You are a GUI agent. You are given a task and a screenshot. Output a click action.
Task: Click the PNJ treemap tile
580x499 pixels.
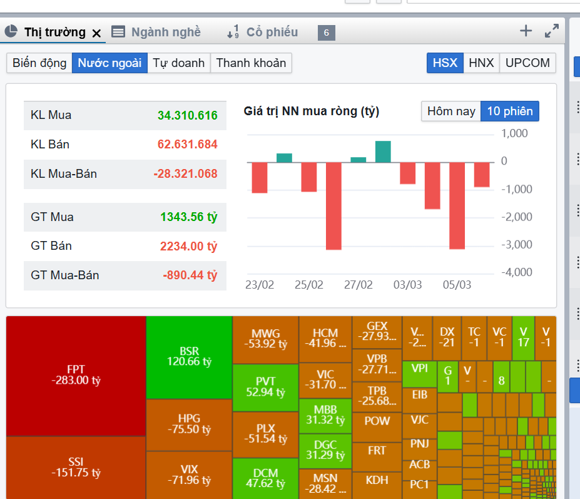coord(419,448)
